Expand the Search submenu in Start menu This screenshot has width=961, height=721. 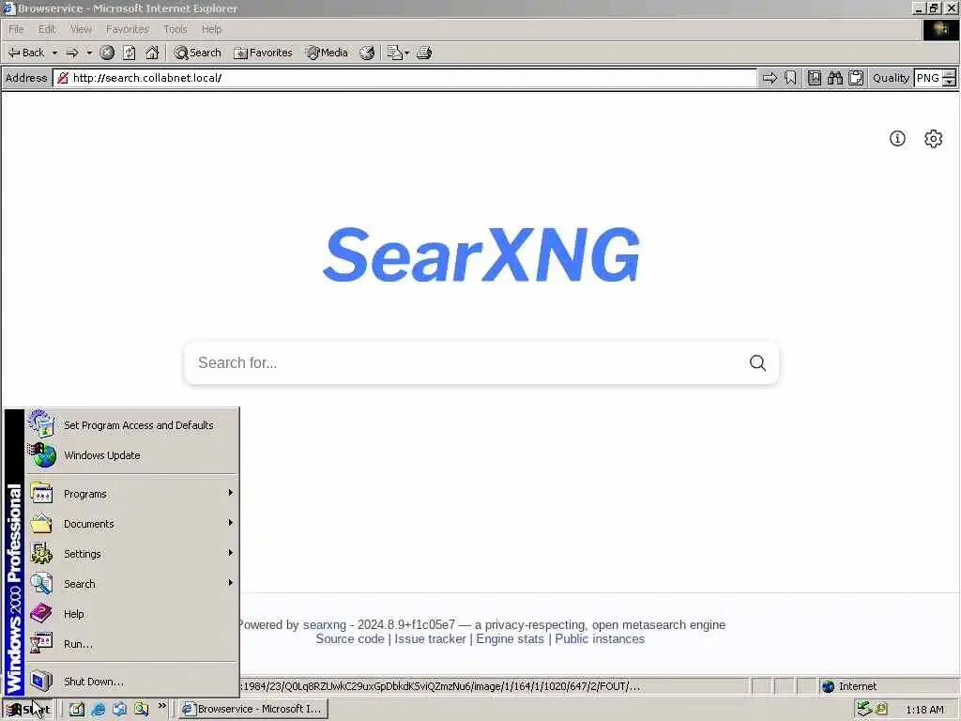[131, 584]
